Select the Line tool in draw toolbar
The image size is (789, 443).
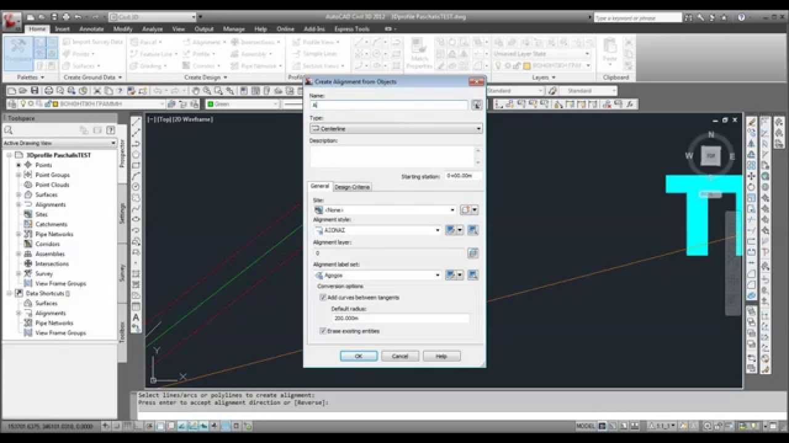tap(136, 122)
